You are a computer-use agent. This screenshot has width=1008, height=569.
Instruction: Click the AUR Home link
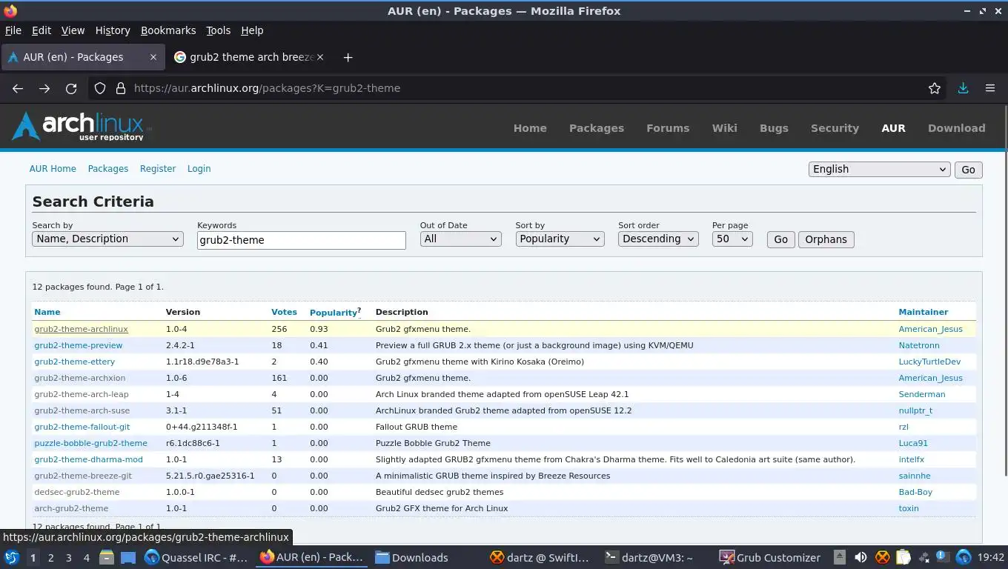click(53, 169)
